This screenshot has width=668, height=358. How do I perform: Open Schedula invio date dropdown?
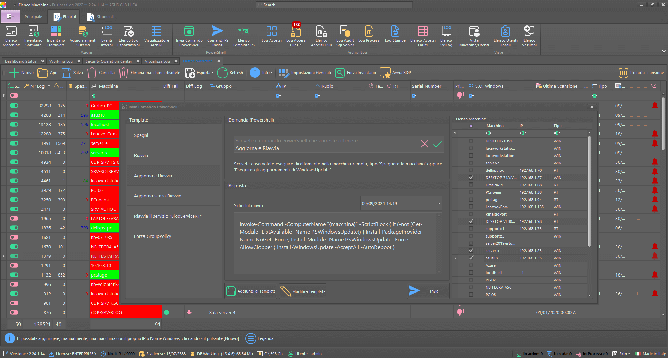coord(439,203)
